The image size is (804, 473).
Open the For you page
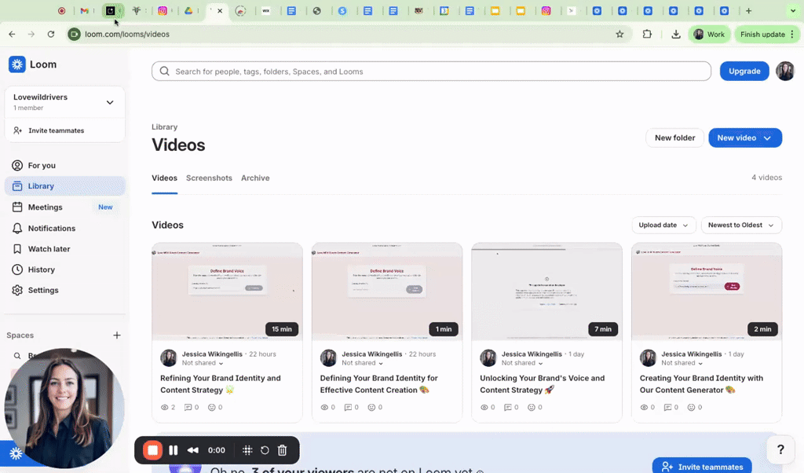64,165
